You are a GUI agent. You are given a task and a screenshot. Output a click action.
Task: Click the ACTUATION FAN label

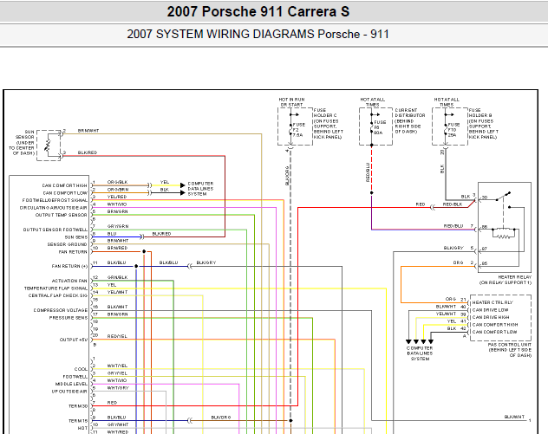(x=69, y=281)
